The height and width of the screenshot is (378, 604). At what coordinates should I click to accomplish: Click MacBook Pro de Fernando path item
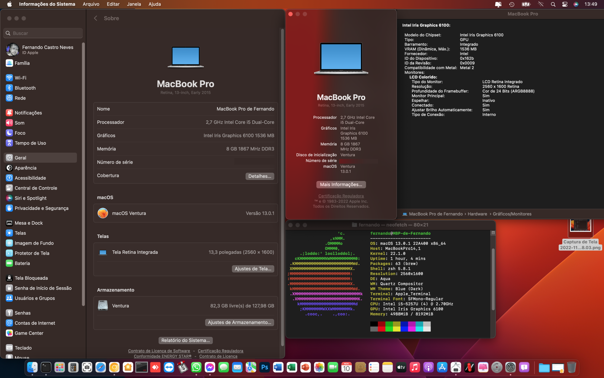[432, 214]
